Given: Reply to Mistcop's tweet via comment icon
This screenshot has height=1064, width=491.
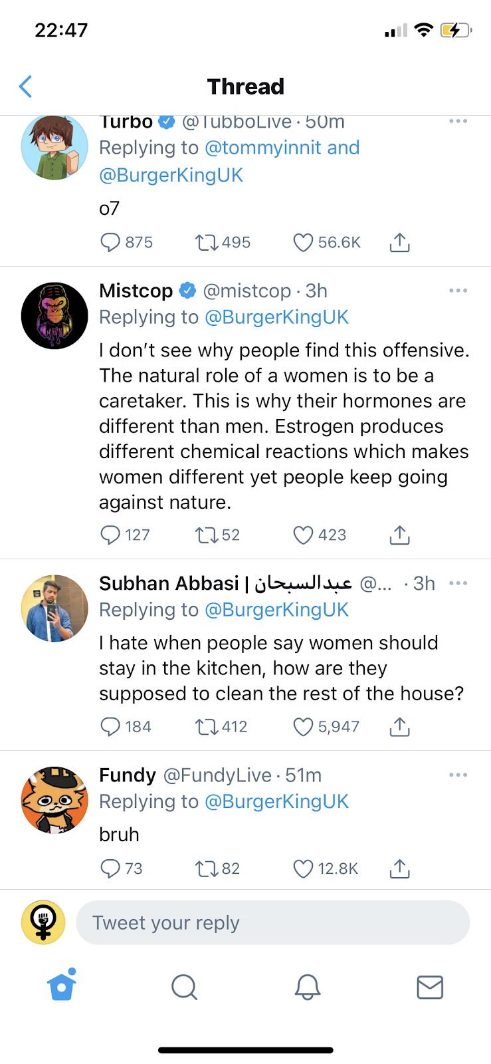Looking at the screenshot, I should click(x=110, y=535).
